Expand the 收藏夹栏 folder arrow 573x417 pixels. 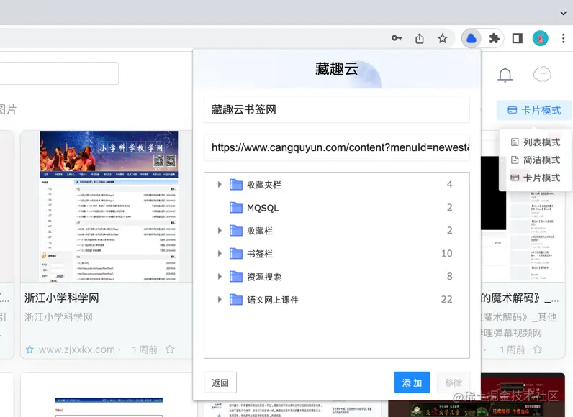(220, 185)
